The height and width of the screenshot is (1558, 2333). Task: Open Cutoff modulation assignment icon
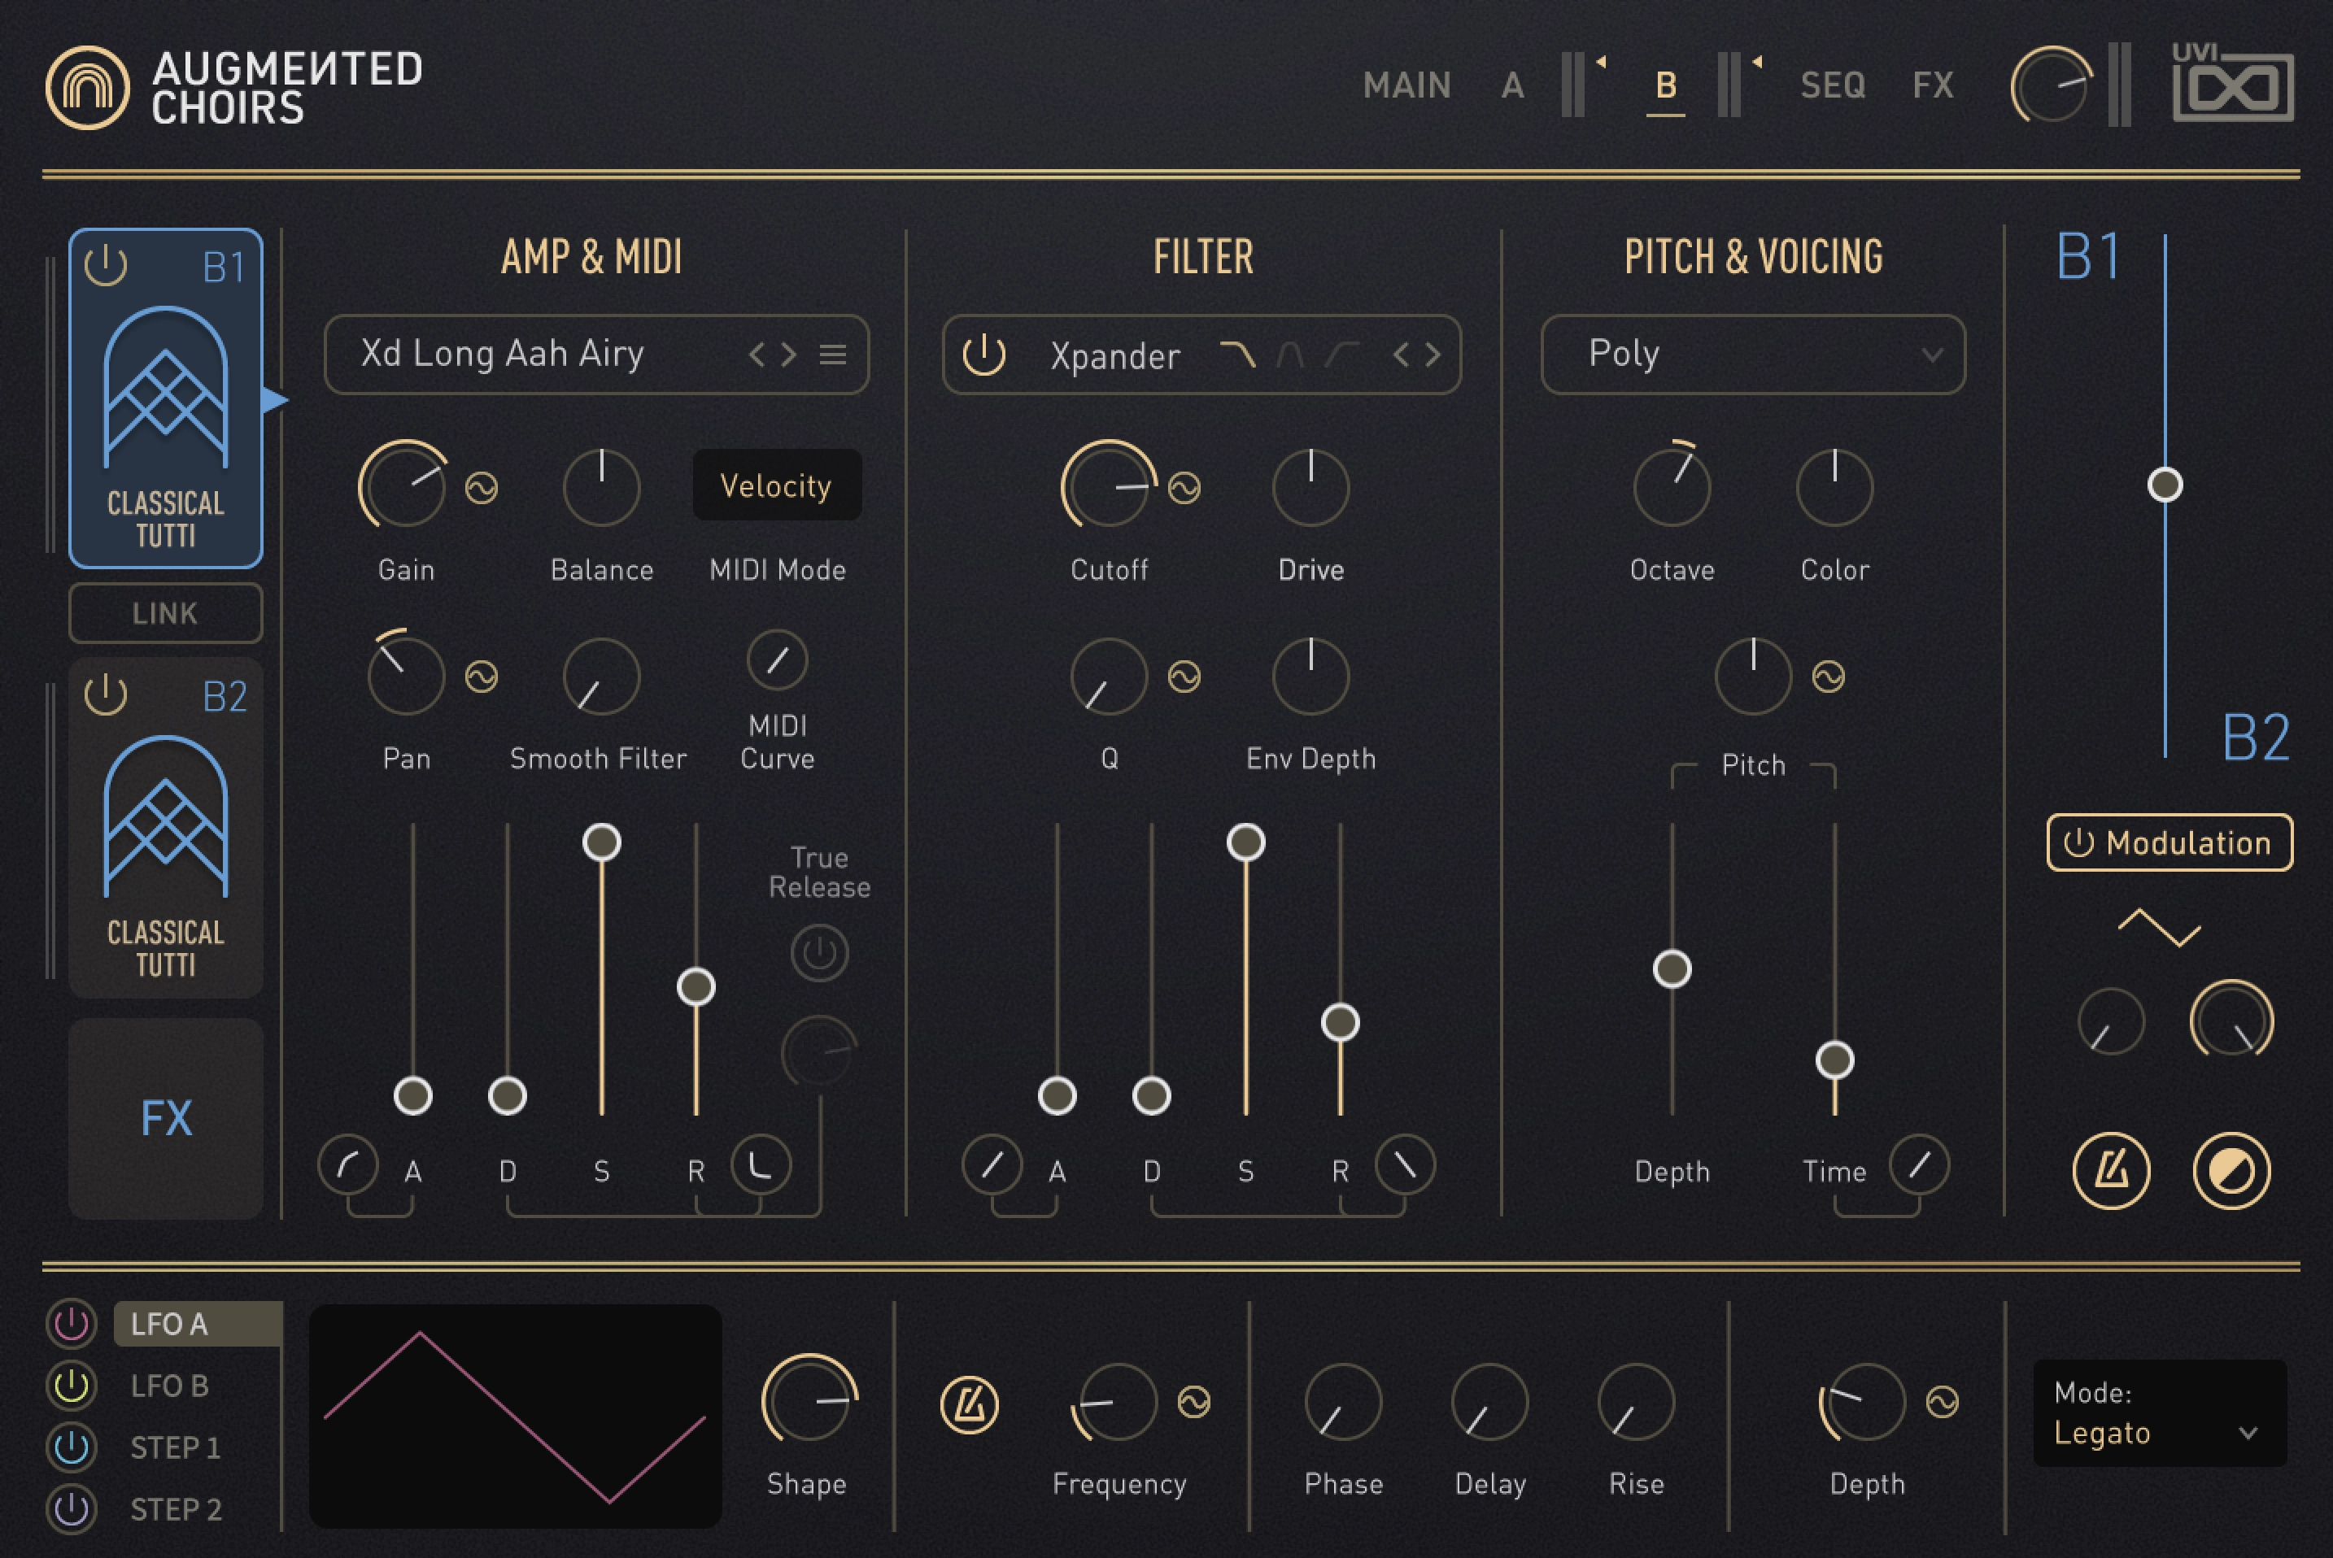point(1184,488)
